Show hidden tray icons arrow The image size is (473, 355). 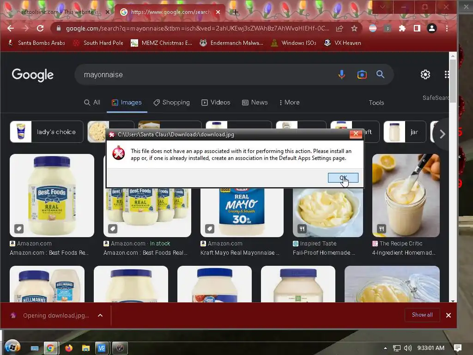click(385, 348)
